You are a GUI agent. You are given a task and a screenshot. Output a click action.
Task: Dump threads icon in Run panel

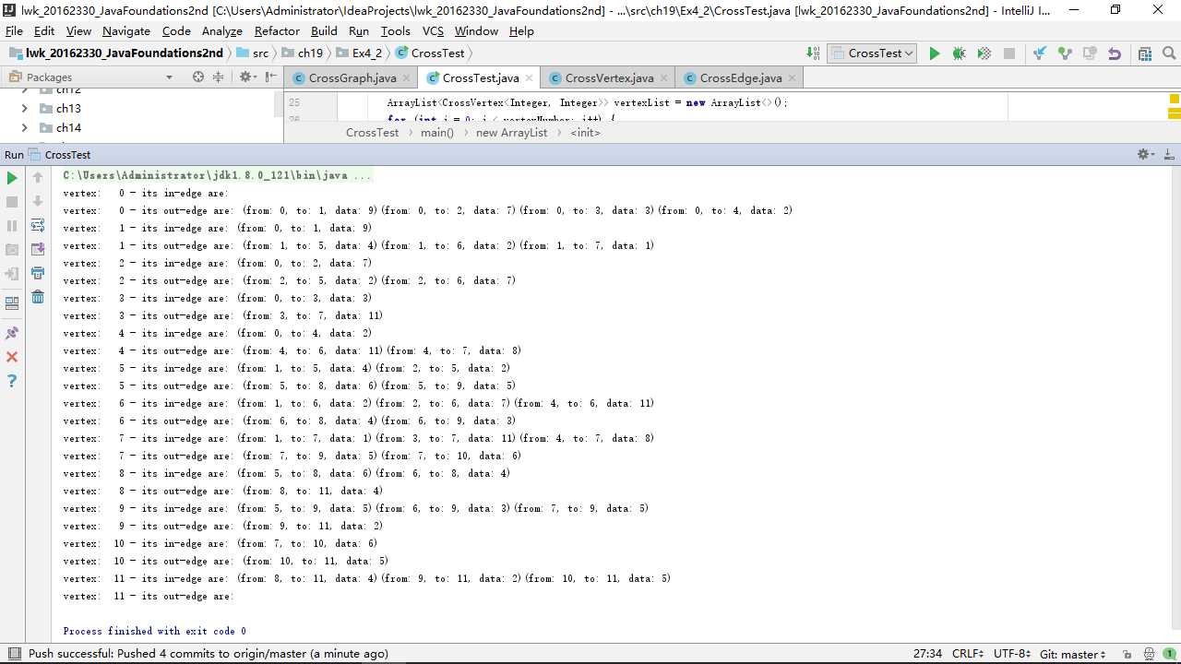click(x=12, y=250)
